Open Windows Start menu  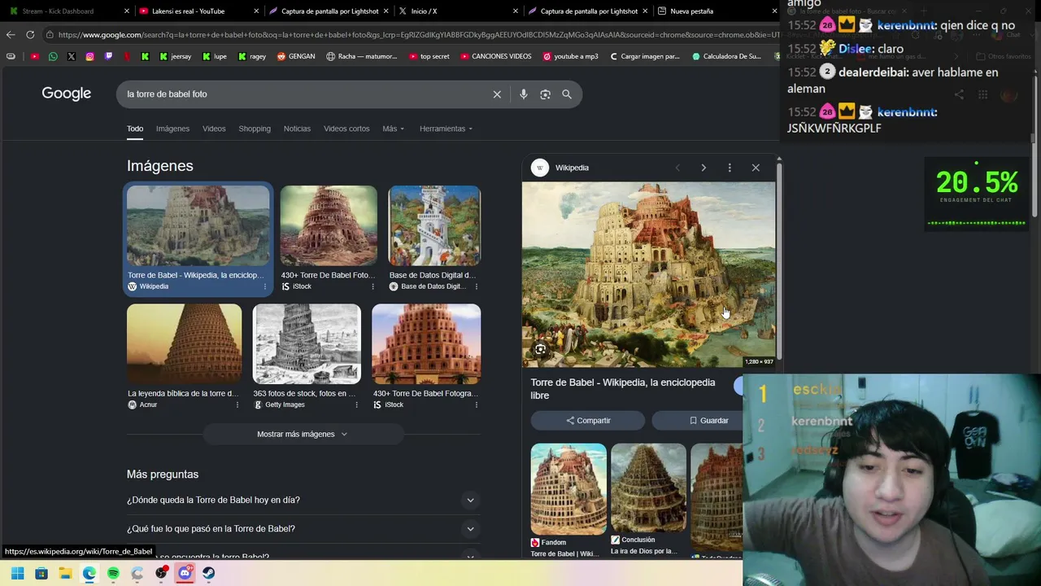(17, 573)
